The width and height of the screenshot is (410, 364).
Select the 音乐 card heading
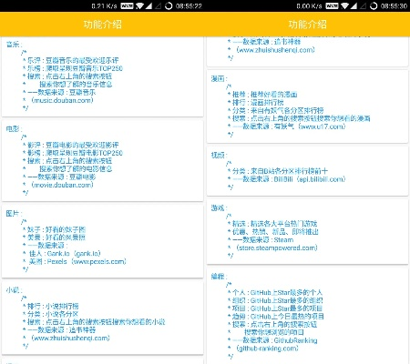coord(14,45)
